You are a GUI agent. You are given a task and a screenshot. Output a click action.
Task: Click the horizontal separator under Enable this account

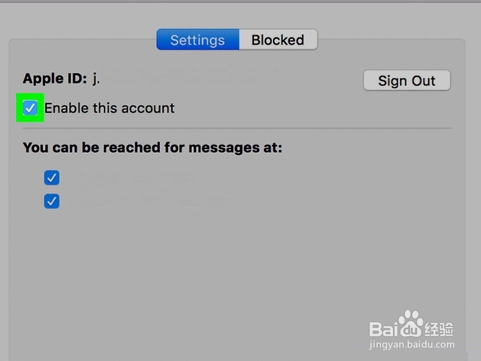237,128
